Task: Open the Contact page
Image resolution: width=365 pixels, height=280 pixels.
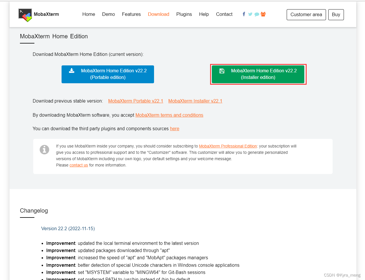Action: [x=224, y=14]
